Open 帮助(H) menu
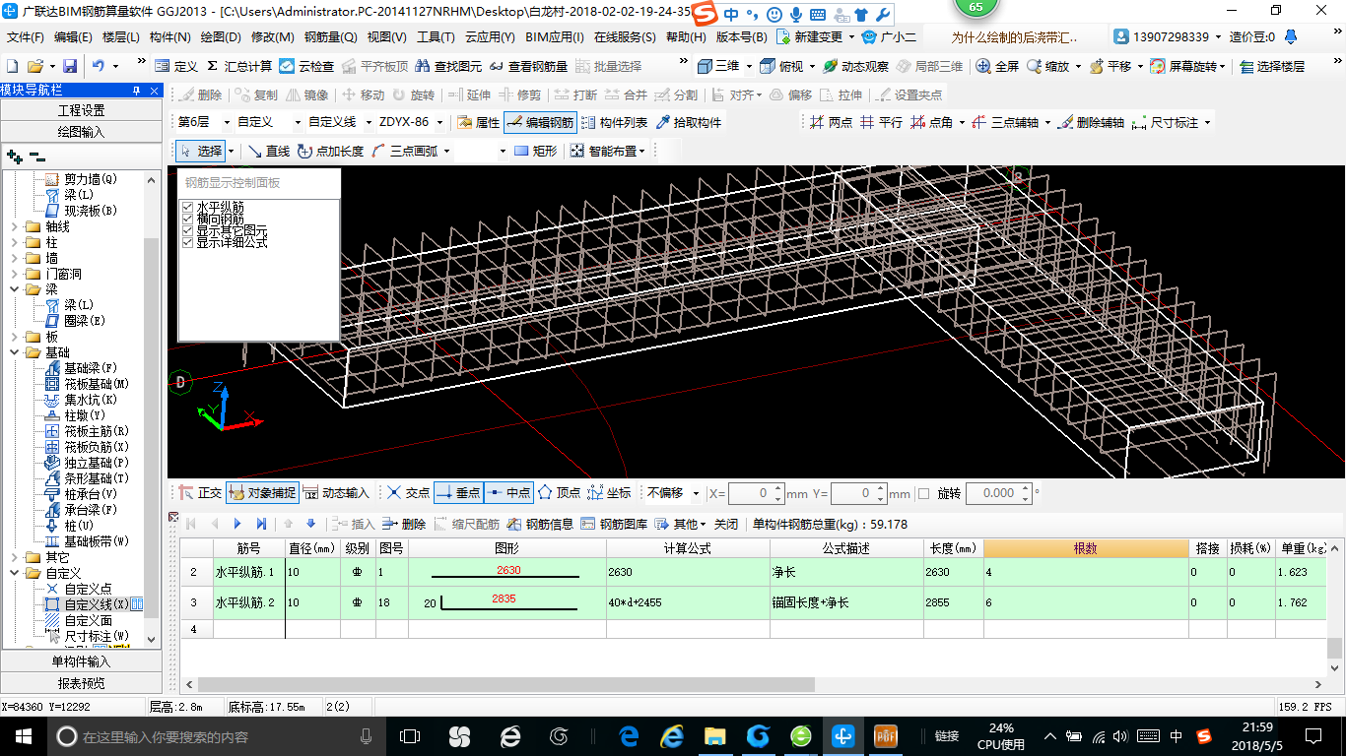This screenshot has height=756, width=1346. pyautogui.click(x=686, y=37)
